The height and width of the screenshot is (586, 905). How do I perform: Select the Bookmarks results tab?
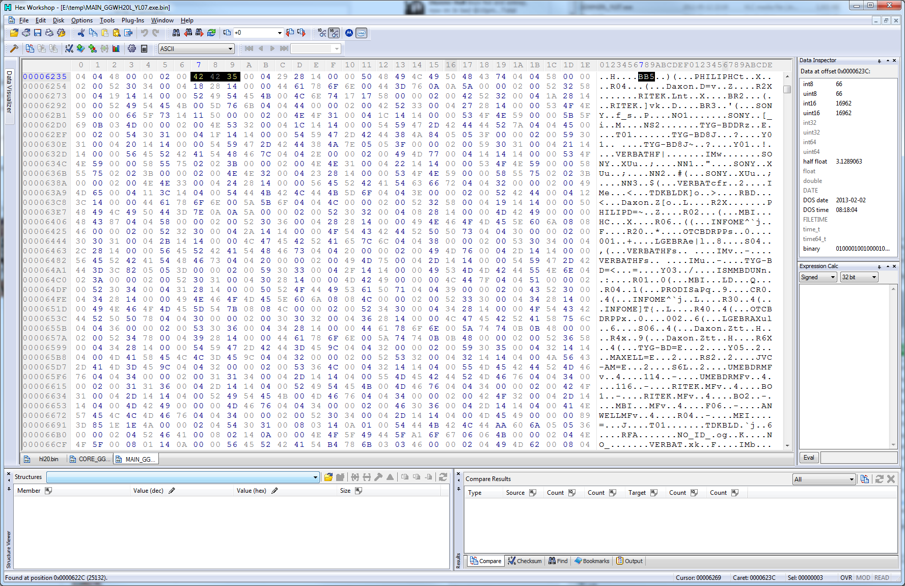[x=592, y=561]
